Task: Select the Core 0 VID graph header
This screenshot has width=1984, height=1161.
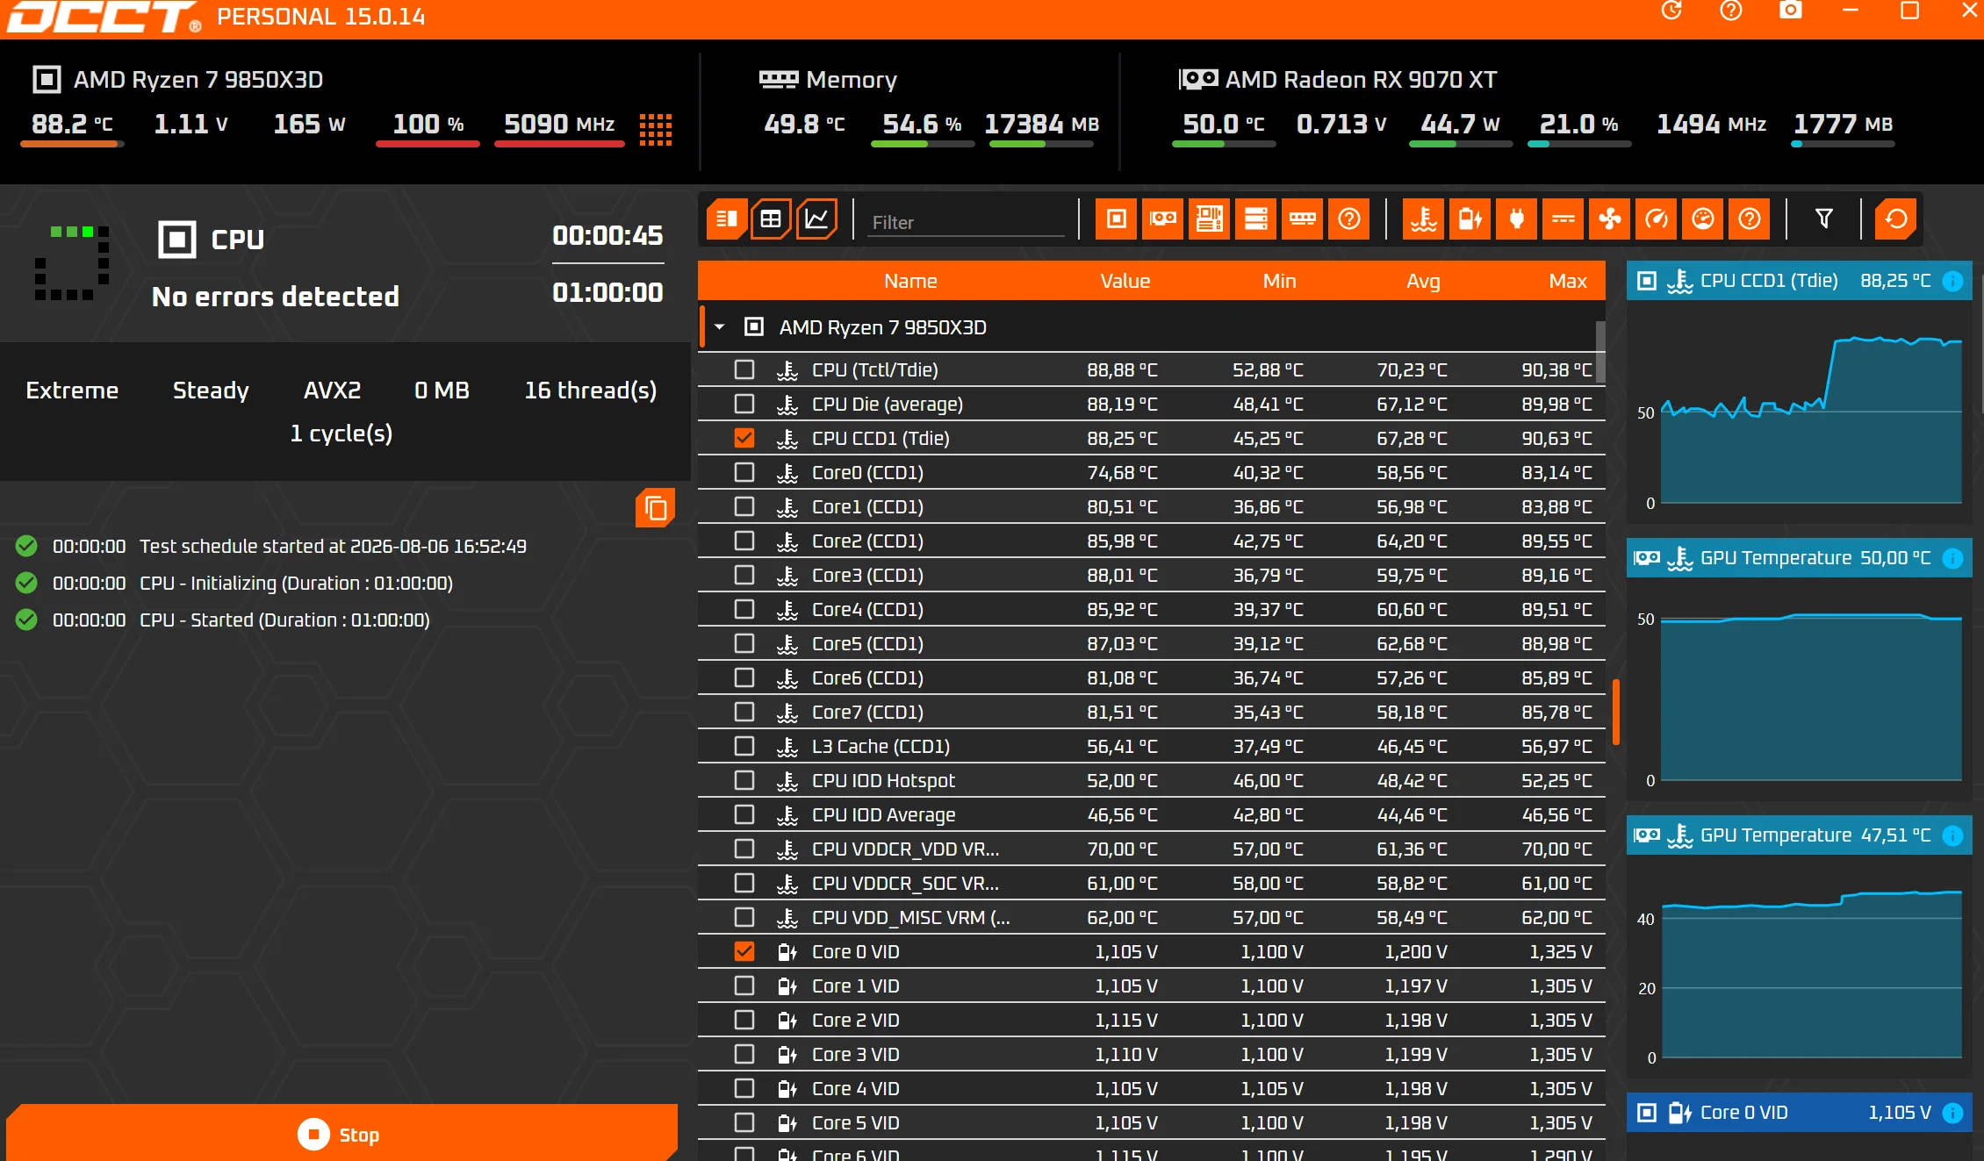Action: click(x=1800, y=1113)
